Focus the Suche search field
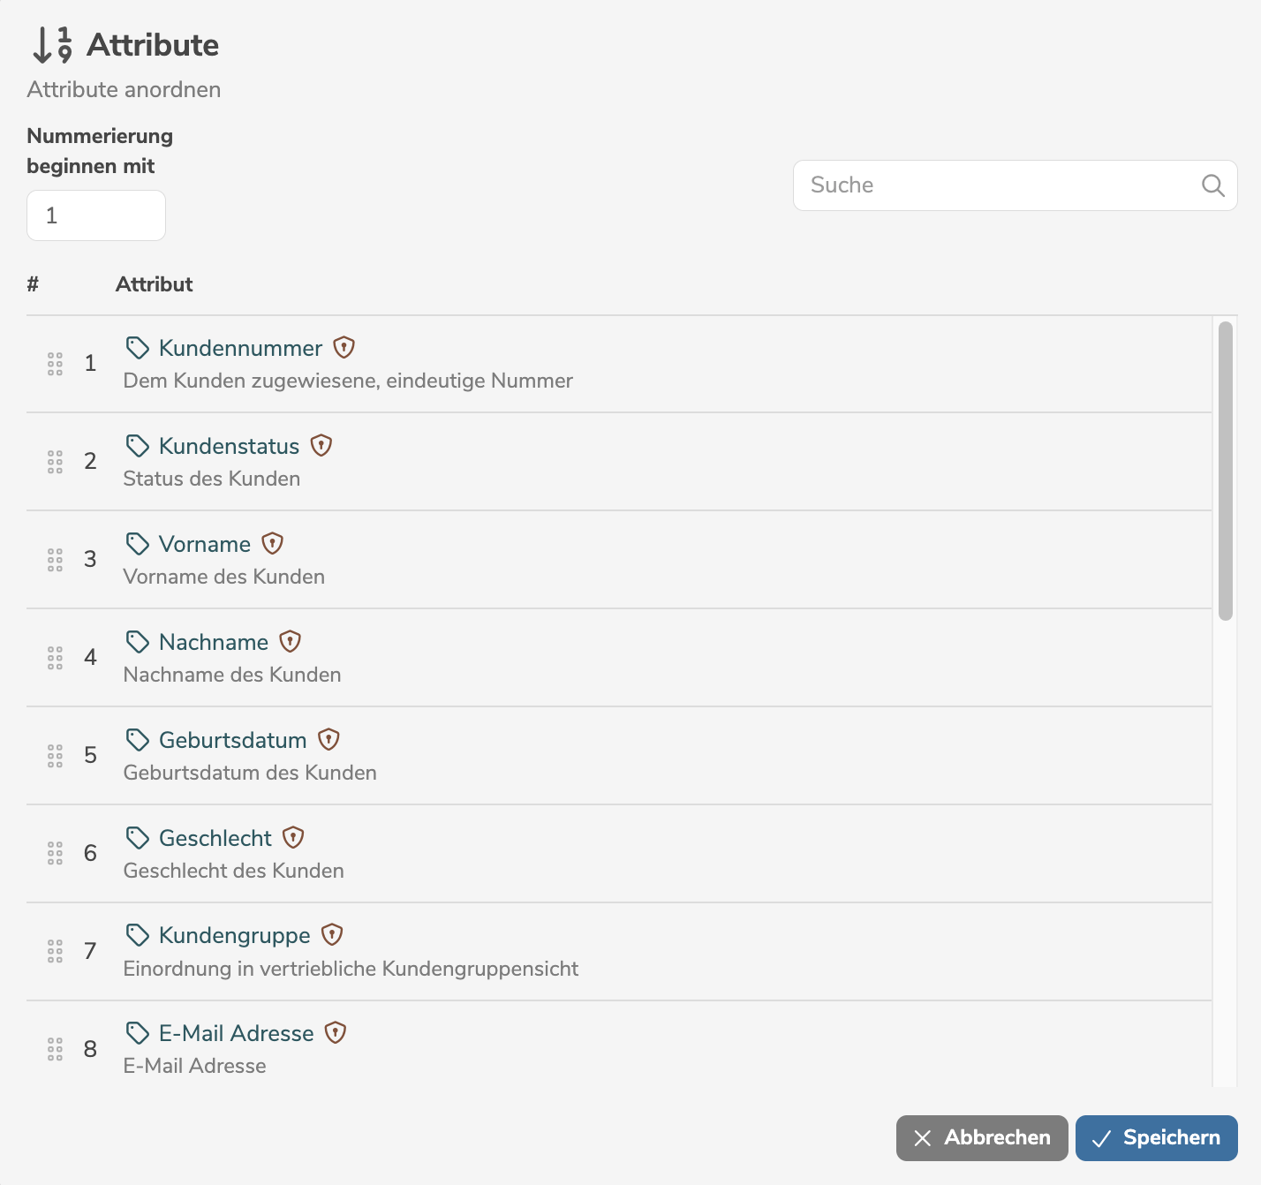This screenshot has height=1185, width=1261. 998,185
